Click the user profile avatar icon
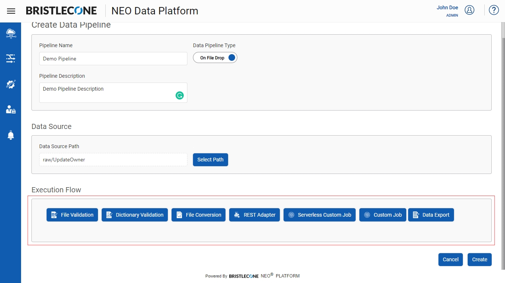Viewport: 505px width, 283px height. point(470,10)
